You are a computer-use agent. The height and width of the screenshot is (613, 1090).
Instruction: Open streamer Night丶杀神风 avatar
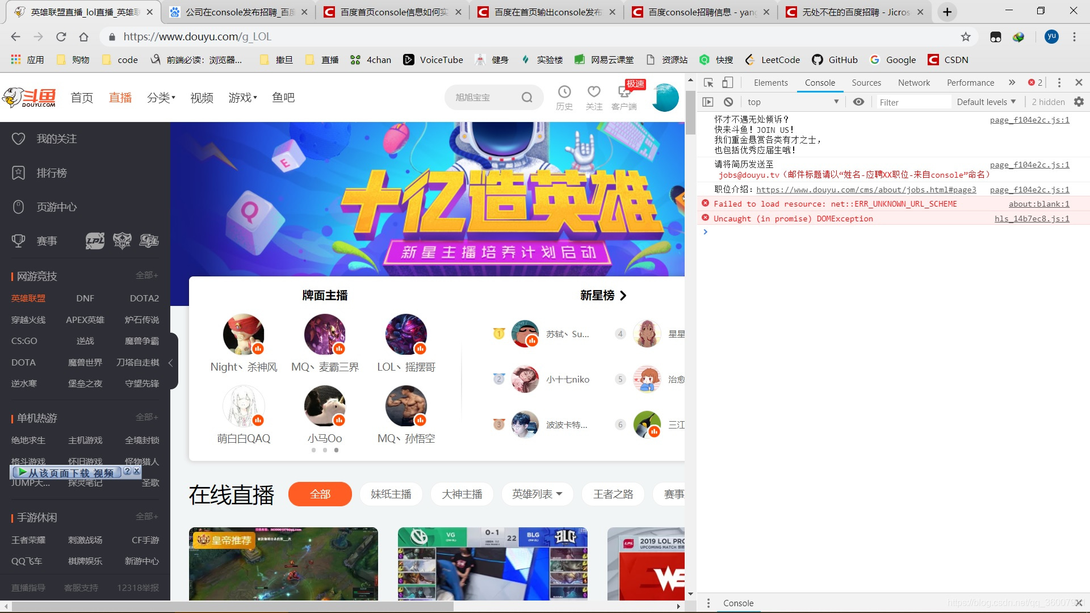click(244, 334)
